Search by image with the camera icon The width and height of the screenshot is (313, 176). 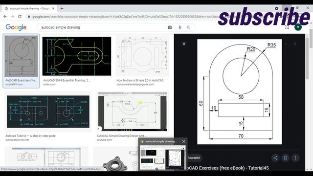[170, 27]
